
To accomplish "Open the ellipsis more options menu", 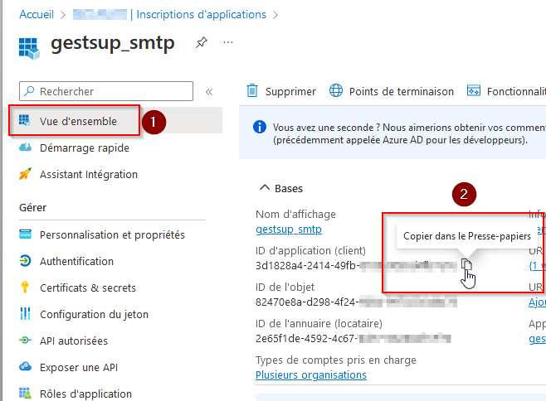I will (228, 42).
